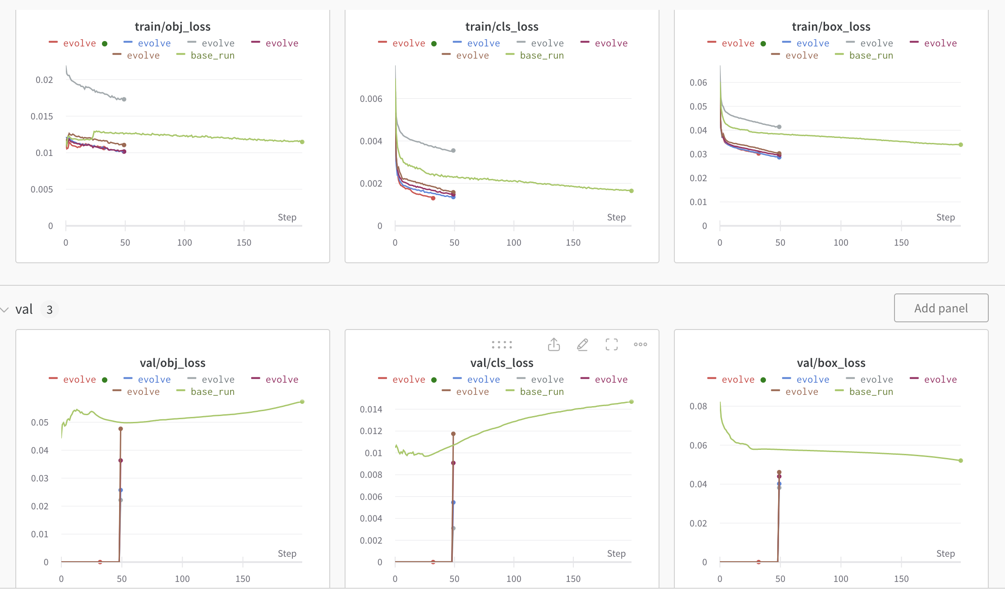Edit val/cls_loss panel using the pencil icon
Image resolution: width=1005 pixels, height=595 pixels.
coord(582,344)
